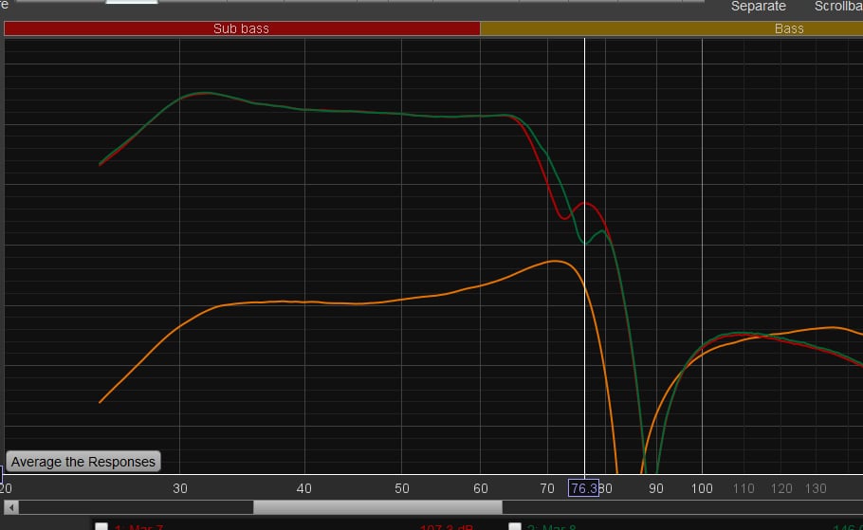Image resolution: width=863 pixels, height=530 pixels.
Task: Click the 130 label on frequency axis
Action: [x=816, y=488]
